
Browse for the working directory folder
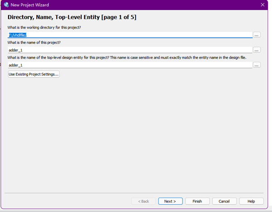(x=257, y=35)
